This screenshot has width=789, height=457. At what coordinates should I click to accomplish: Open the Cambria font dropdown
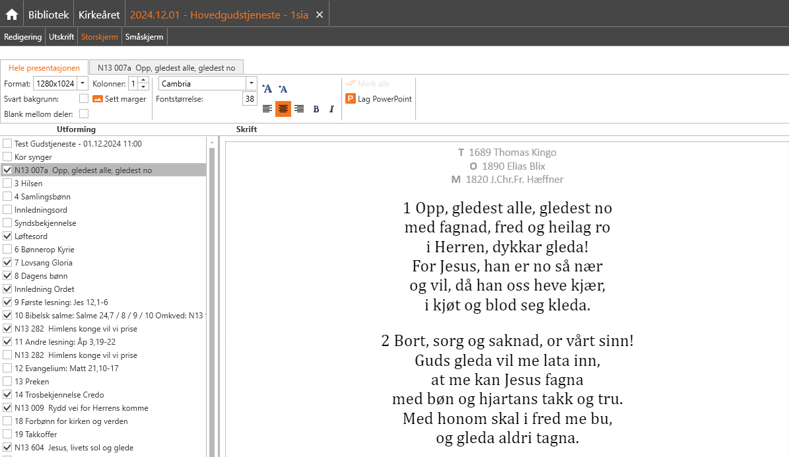(x=251, y=84)
